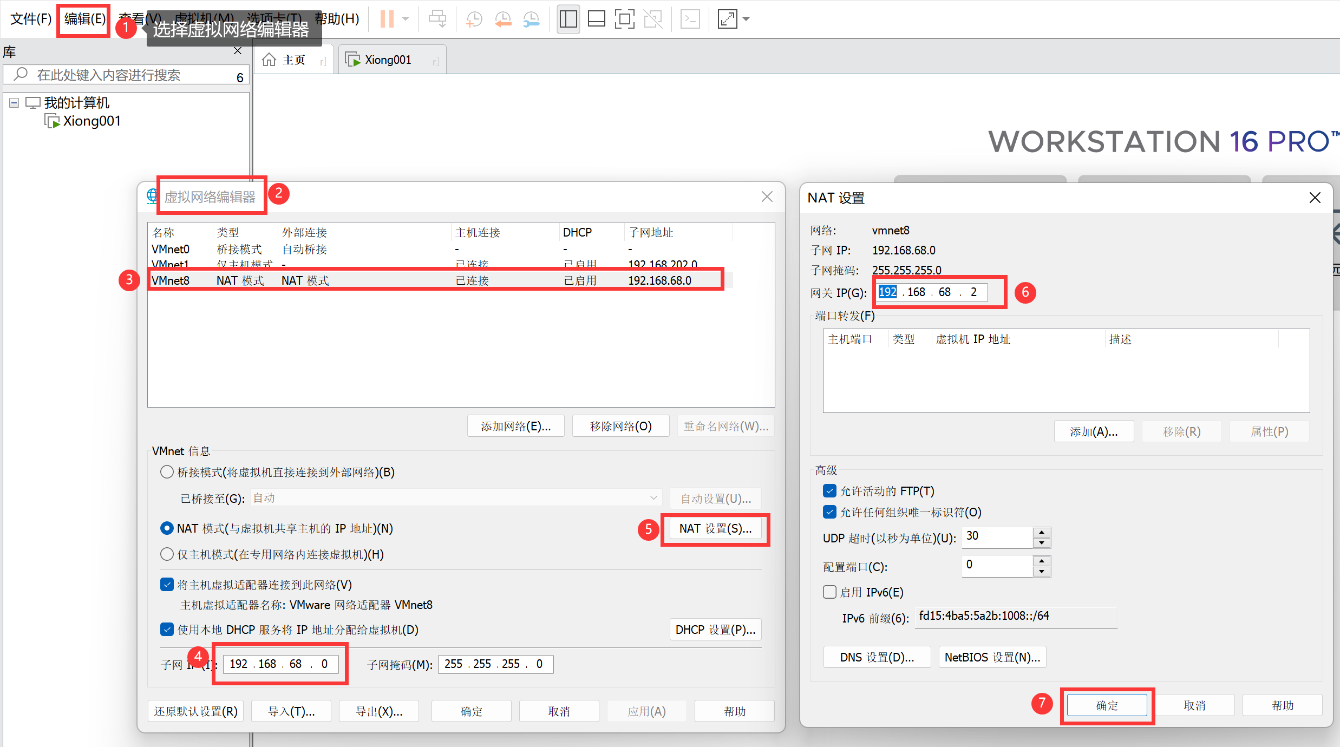Increase the UDP 超时 value with up arrow
The width and height of the screenshot is (1340, 747).
coord(1041,533)
